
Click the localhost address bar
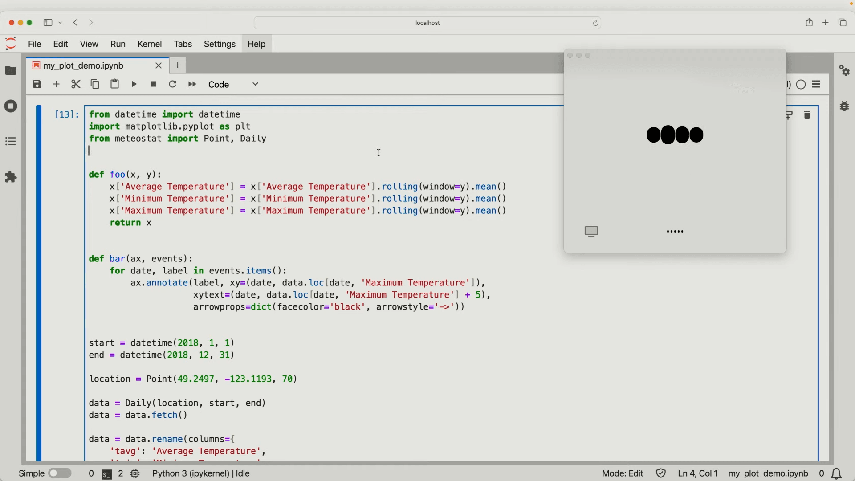click(x=427, y=23)
